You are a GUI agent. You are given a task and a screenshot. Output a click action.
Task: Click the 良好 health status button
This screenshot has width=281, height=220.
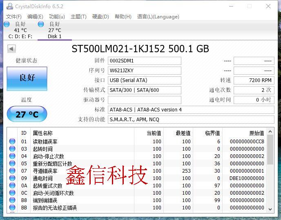click(27, 78)
